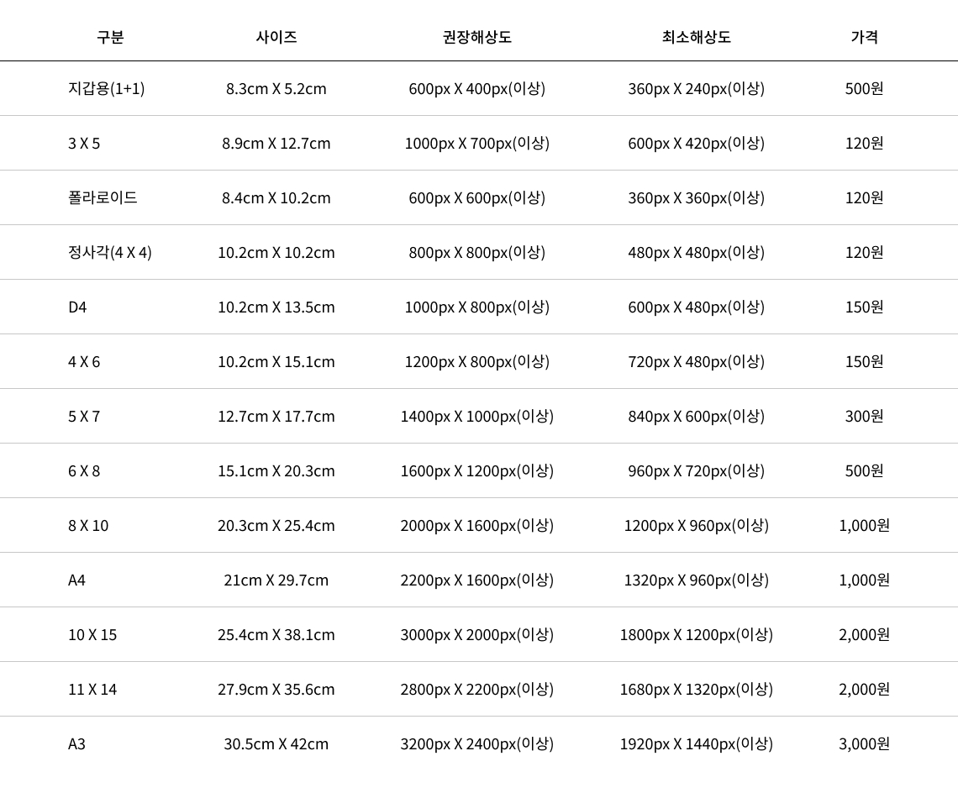The height and width of the screenshot is (793, 958).
Task: Click the 8.9cm X 12.7cm size cell
Action: pos(276,144)
